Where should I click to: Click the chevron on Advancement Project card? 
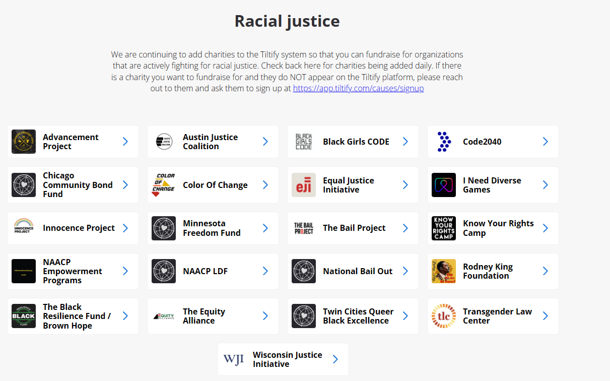click(125, 142)
